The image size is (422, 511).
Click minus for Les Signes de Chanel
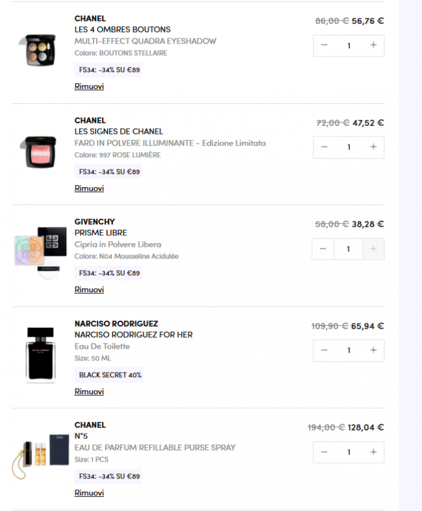324,147
